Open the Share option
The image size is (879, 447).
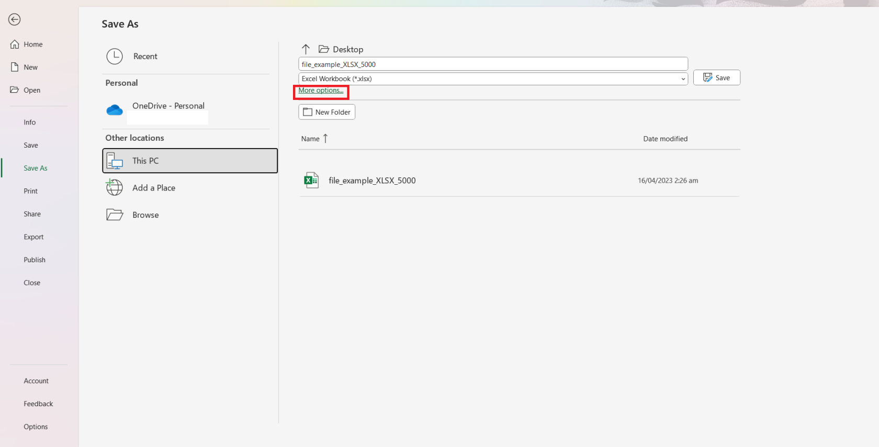pyautogui.click(x=32, y=214)
